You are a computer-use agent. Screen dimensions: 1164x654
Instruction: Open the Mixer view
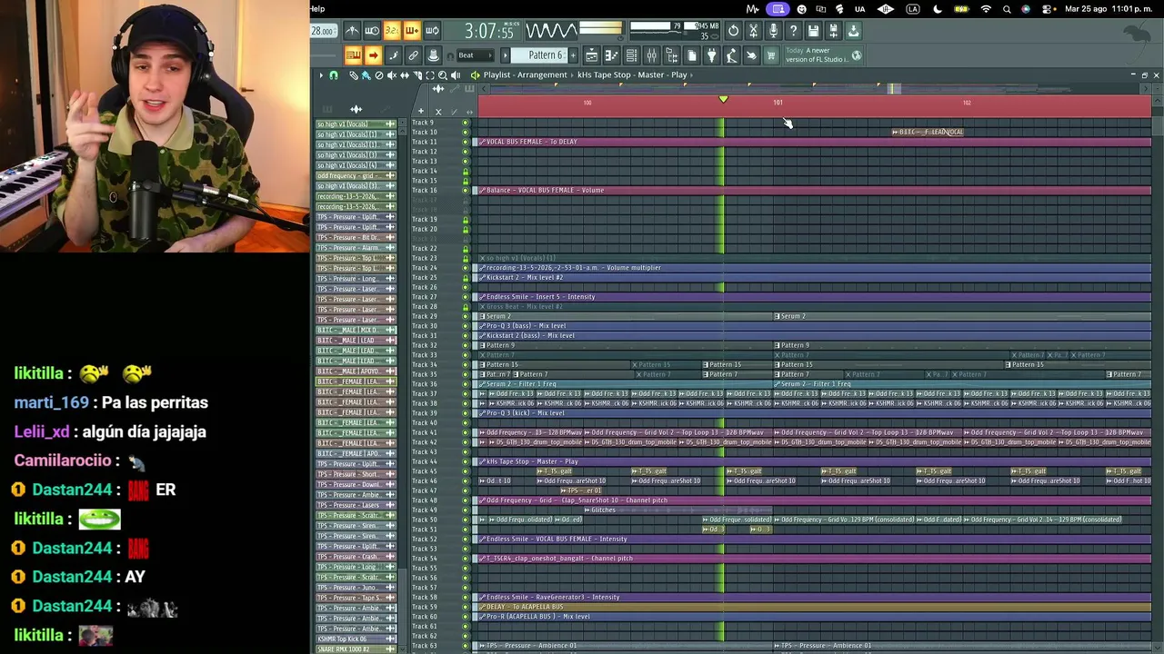[x=651, y=56]
